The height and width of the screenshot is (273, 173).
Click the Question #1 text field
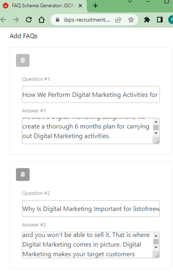91,95
